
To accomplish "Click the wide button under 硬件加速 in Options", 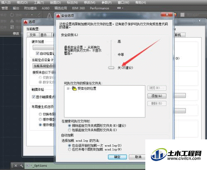I will coord(43,48).
